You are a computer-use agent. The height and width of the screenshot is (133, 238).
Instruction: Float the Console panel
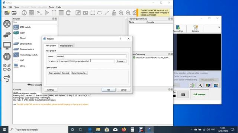pyautogui.click(x=169, y=89)
